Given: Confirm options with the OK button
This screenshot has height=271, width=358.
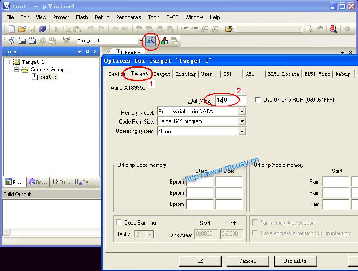Looking at the screenshot, I should [x=200, y=261].
